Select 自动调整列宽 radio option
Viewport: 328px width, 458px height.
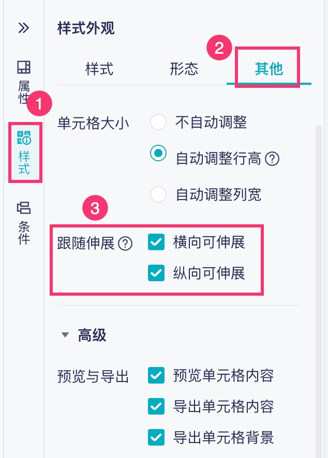(158, 194)
